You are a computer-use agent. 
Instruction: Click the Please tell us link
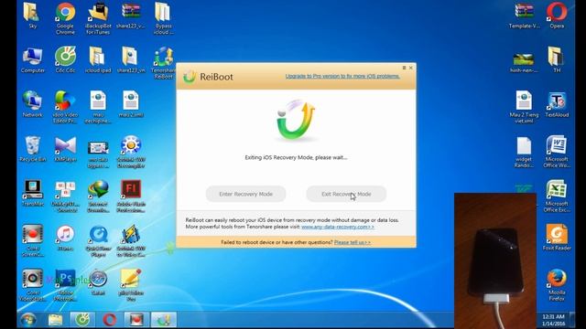coord(352,242)
